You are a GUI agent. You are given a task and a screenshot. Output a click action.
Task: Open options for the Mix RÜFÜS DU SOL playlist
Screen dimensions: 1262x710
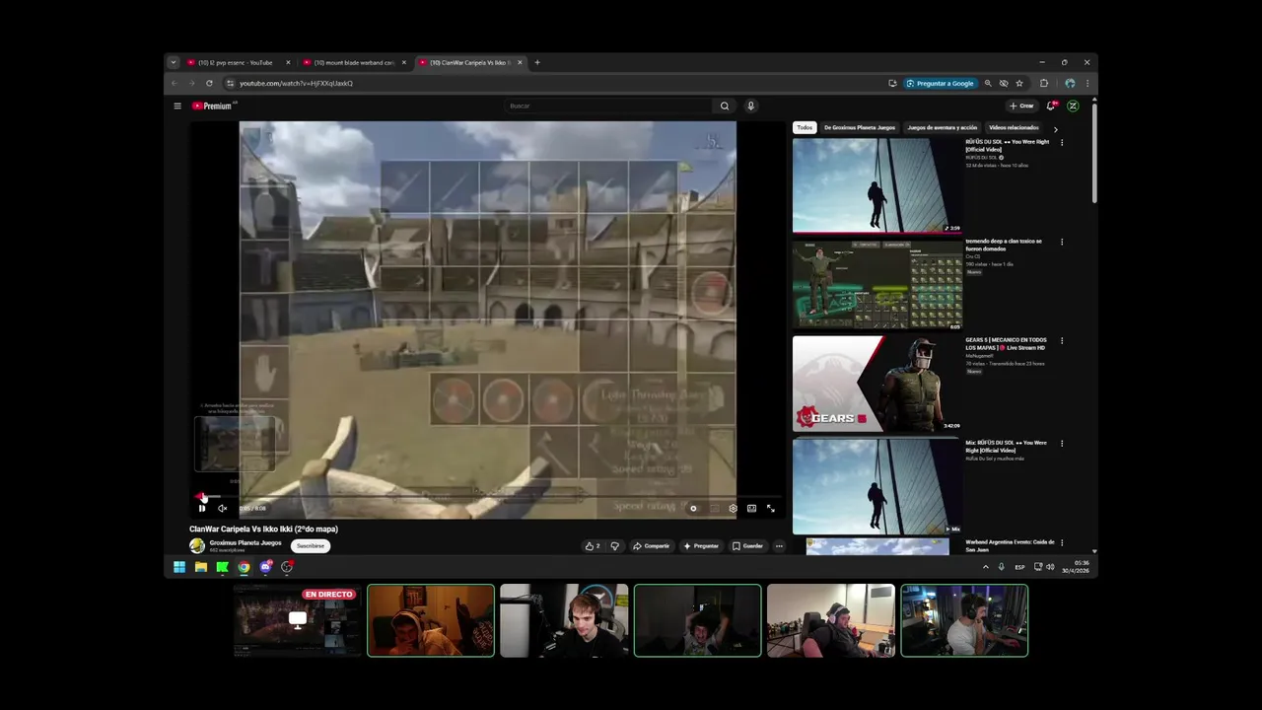pyautogui.click(x=1062, y=444)
